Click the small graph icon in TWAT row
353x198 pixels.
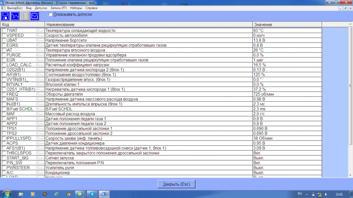[x=40, y=30]
